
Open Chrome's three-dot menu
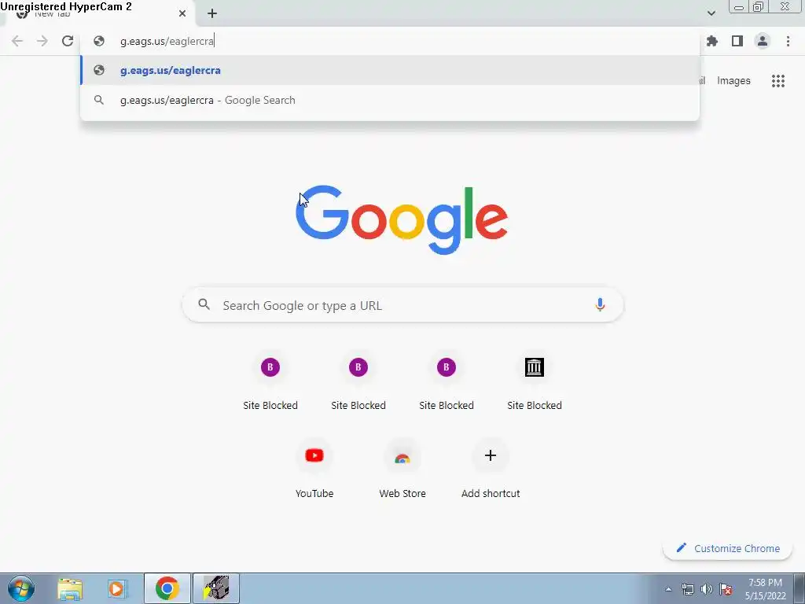click(788, 41)
